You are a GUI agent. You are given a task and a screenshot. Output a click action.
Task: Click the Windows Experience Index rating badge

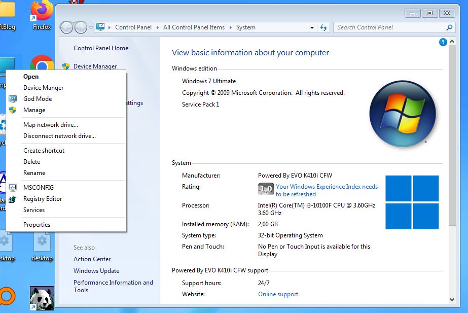(266, 189)
